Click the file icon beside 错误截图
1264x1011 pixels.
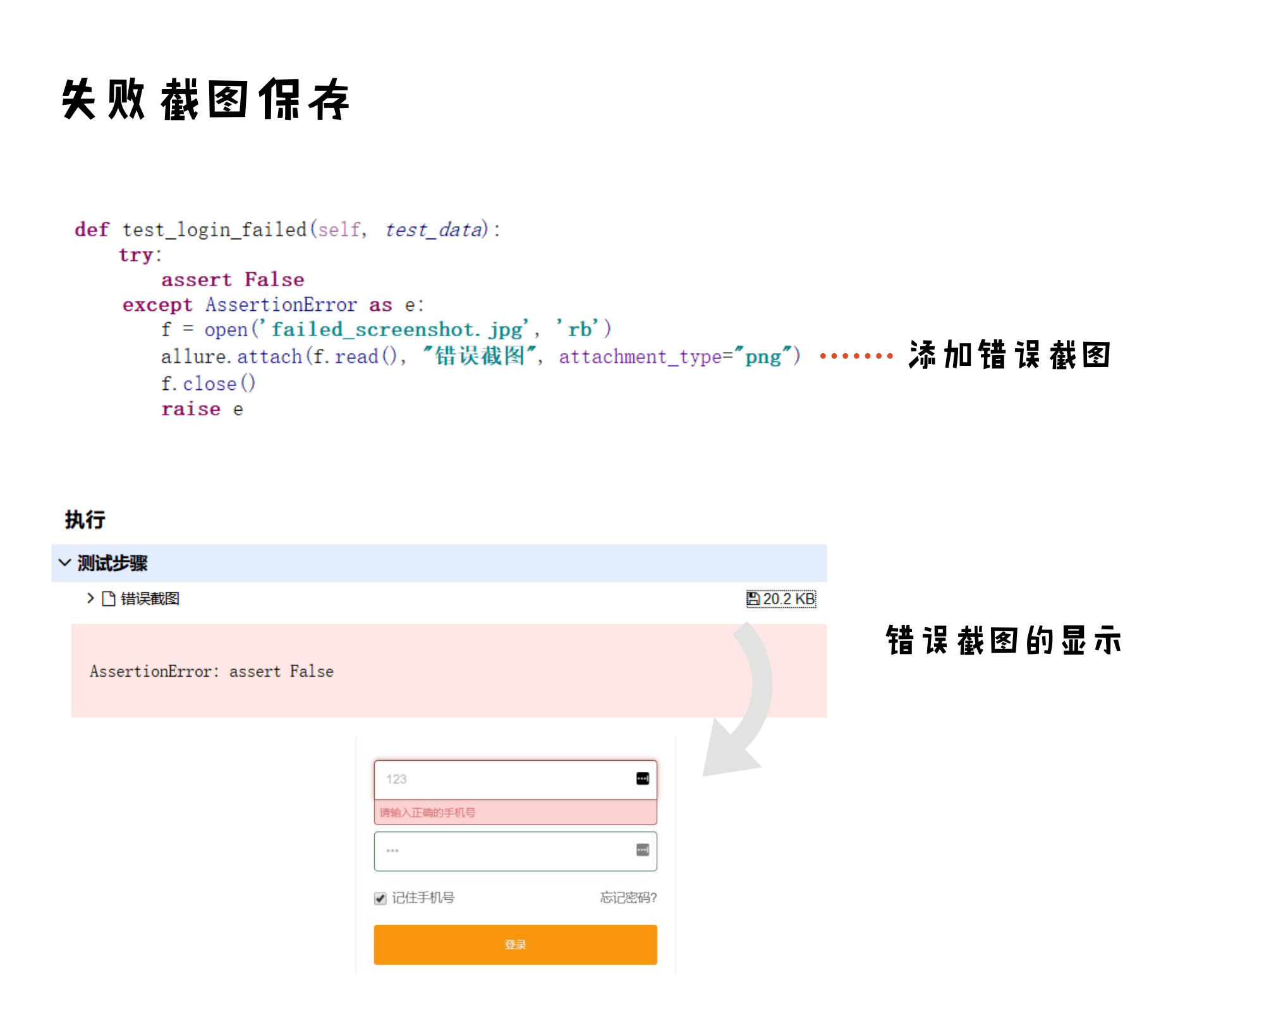109,598
